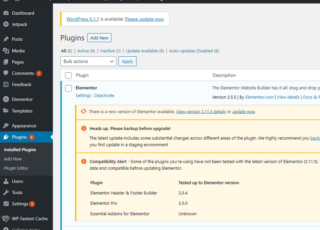The height and width of the screenshot is (230, 320).
Task: Click the Plugins plug icon
Action: 6,137
